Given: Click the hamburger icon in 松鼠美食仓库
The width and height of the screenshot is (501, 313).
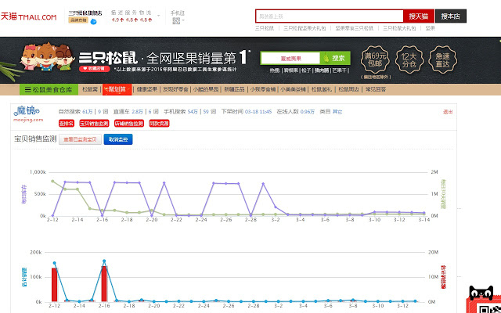Looking at the screenshot, I should 28,90.
